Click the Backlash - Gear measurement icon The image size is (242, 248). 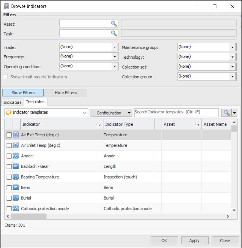(16, 166)
